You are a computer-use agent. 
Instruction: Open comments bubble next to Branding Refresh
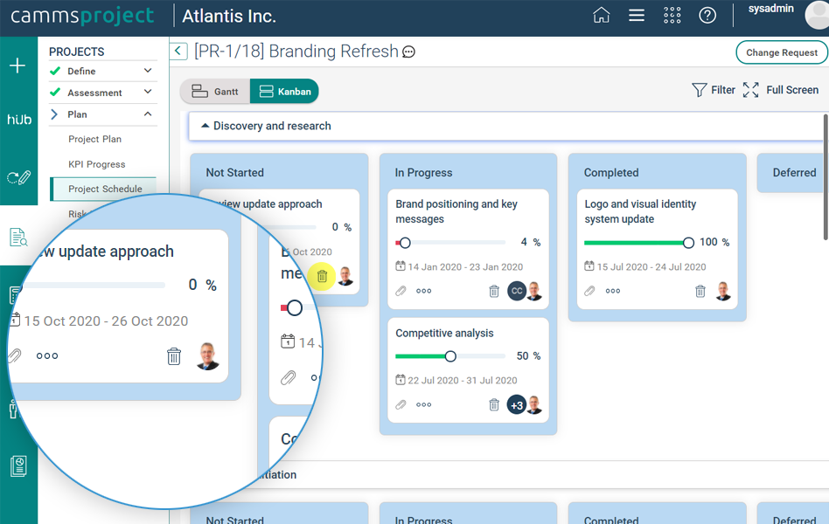pyautogui.click(x=408, y=52)
